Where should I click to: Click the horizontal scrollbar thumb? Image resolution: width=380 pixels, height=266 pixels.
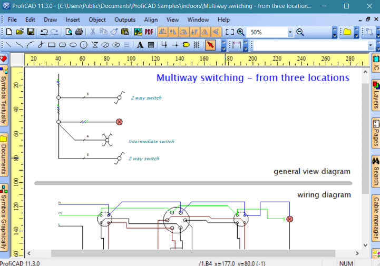[x=193, y=253]
